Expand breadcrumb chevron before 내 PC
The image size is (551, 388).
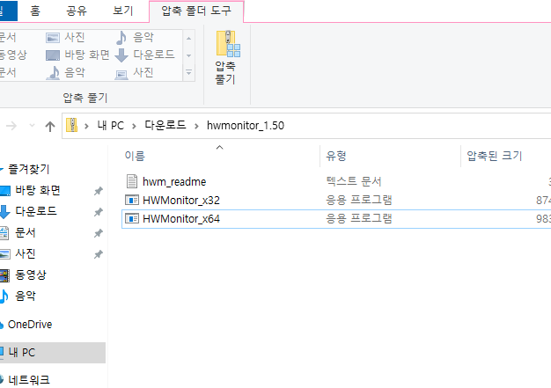86,126
